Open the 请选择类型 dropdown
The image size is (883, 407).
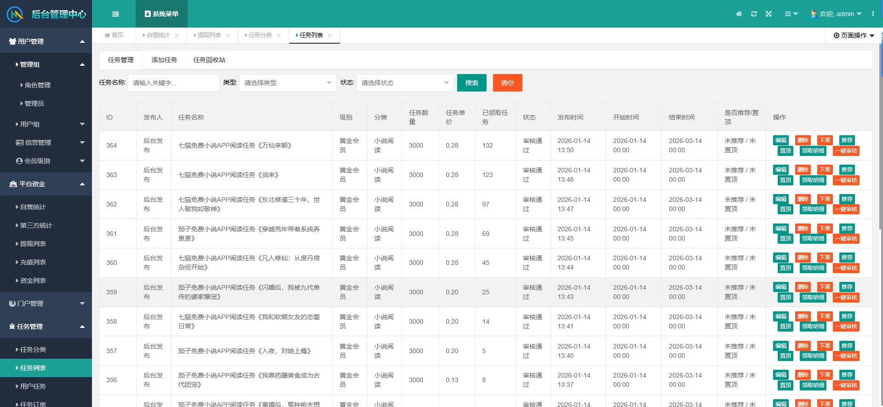pyautogui.click(x=287, y=83)
